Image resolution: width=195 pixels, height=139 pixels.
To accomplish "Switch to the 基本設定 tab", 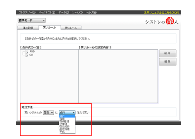I will click(x=28, y=28).
